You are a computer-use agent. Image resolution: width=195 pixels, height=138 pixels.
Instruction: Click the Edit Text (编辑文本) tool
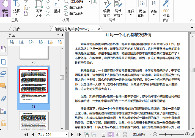pos(106,9)
